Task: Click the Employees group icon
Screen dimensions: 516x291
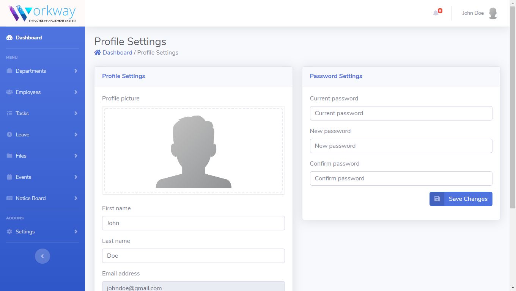Action: [9, 92]
